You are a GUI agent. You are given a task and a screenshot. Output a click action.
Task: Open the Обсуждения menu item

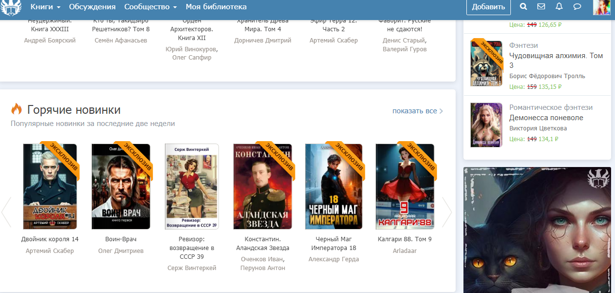coord(92,7)
